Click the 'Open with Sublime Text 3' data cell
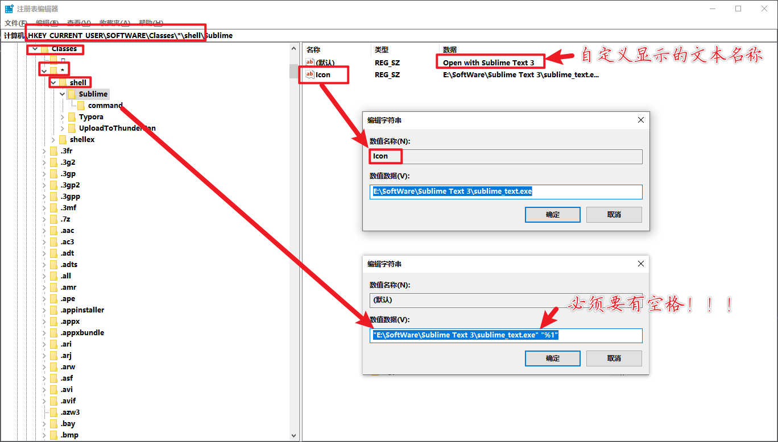The height and width of the screenshot is (442, 778). [489, 62]
